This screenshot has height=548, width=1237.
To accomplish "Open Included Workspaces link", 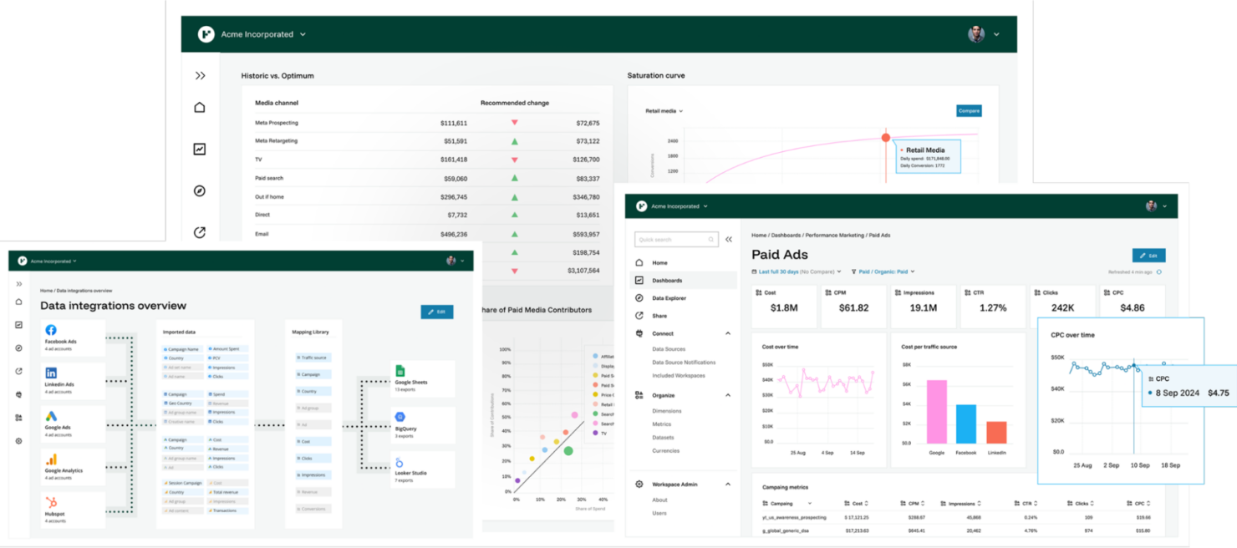I will [679, 376].
